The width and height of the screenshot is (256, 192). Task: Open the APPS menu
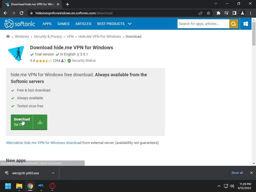[47, 24]
